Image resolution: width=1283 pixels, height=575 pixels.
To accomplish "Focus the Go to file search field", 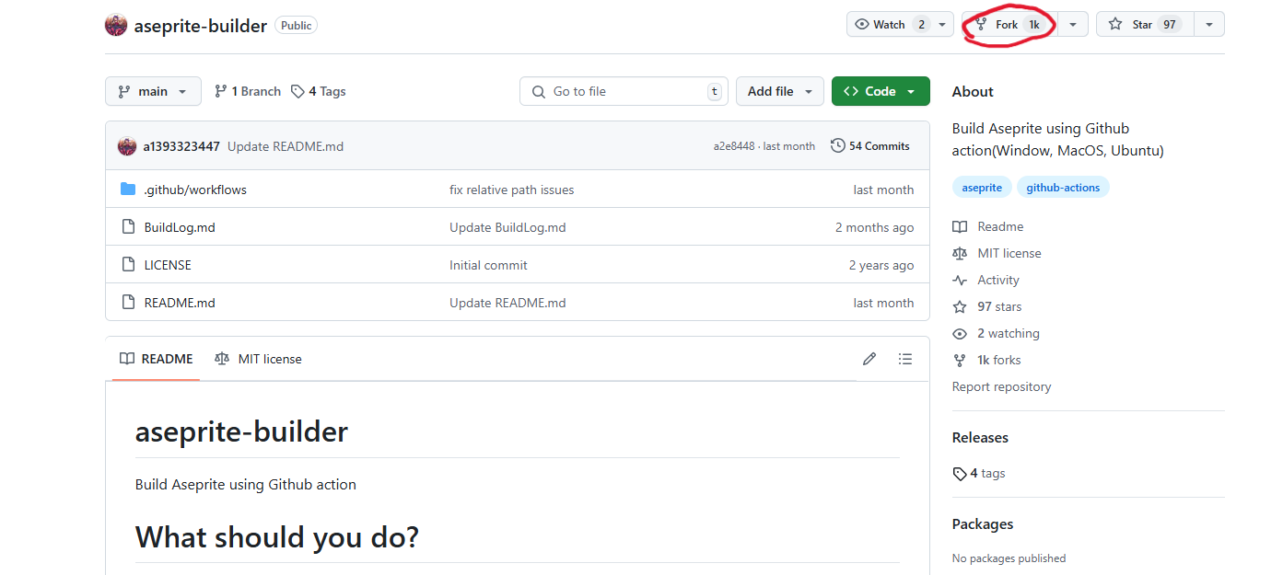I will (x=624, y=91).
